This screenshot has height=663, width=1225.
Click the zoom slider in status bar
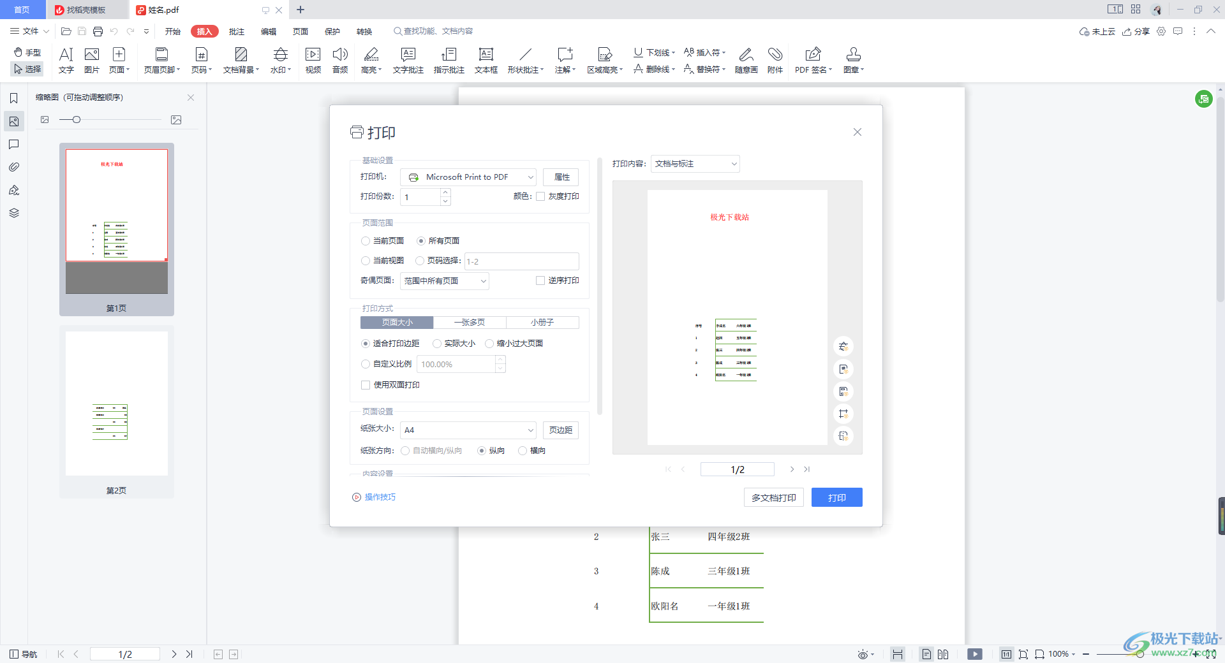tap(1140, 654)
